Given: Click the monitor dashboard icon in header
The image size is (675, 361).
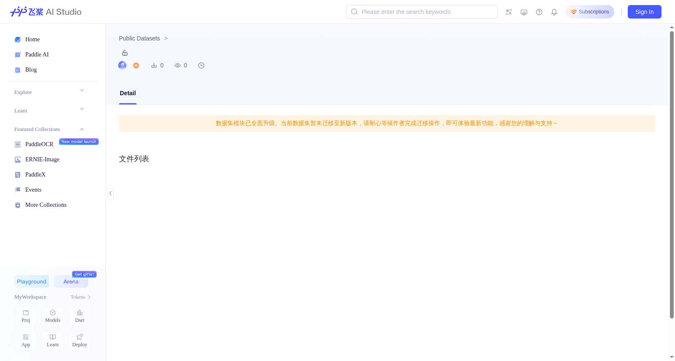Looking at the screenshot, I should coord(524,12).
